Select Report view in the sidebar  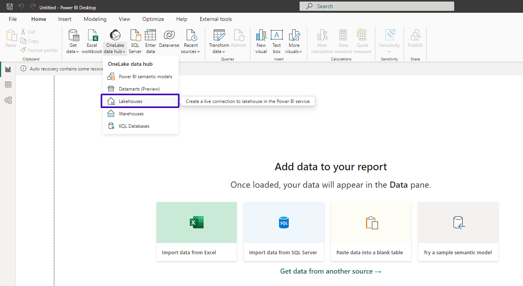pyautogui.click(x=8, y=69)
